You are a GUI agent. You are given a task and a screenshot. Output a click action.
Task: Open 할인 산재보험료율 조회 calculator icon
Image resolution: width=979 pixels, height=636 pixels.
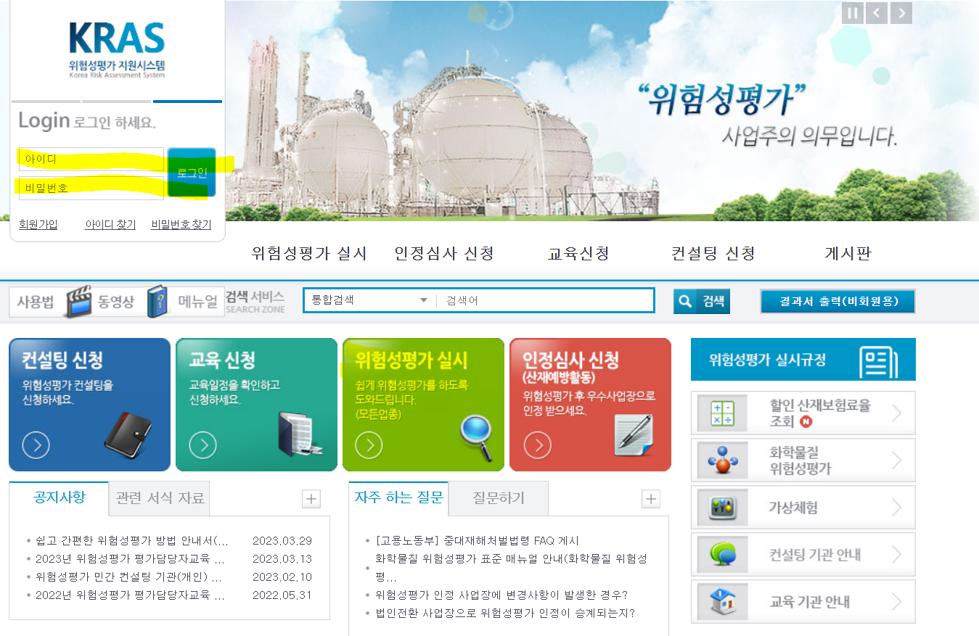point(721,413)
